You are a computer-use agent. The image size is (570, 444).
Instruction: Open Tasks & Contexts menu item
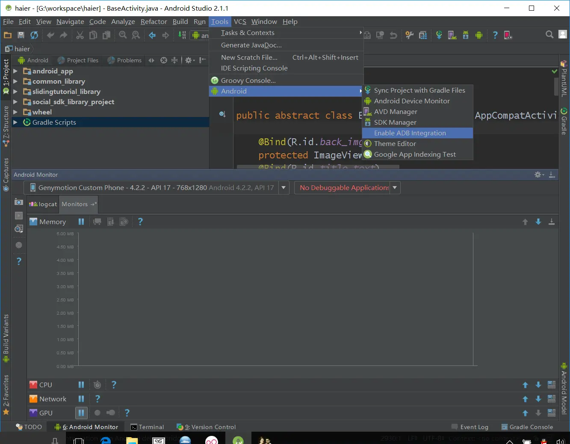coord(286,33)
